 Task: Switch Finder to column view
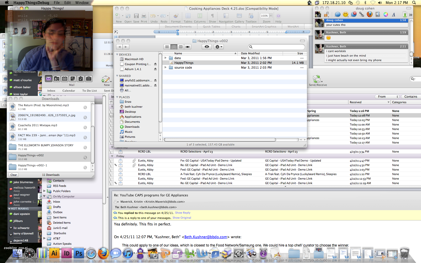point(181,47)
